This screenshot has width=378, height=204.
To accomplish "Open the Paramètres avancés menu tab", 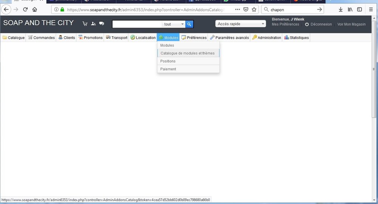I will [229, 37].
